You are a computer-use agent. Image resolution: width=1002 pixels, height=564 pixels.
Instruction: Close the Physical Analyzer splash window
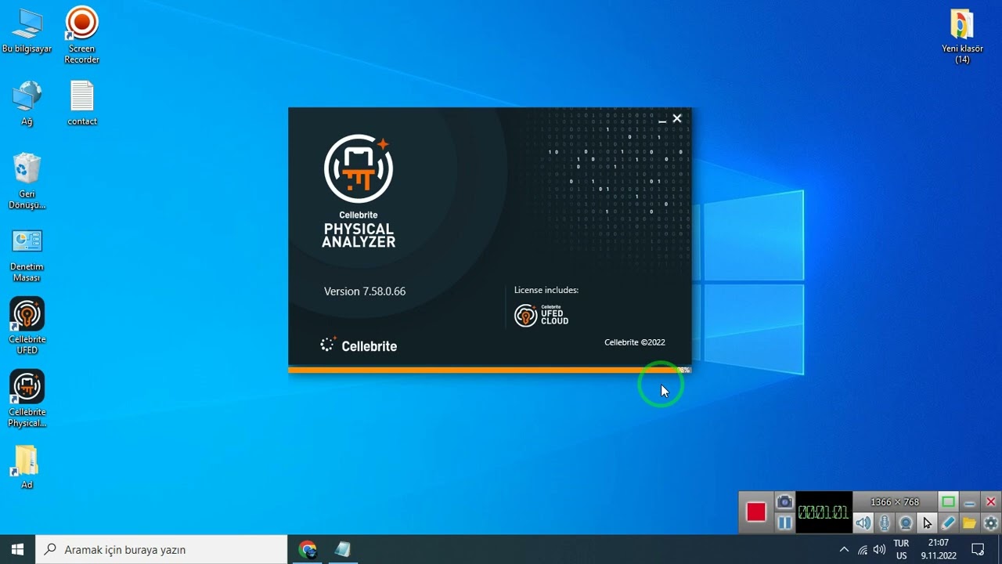point(677,118)
